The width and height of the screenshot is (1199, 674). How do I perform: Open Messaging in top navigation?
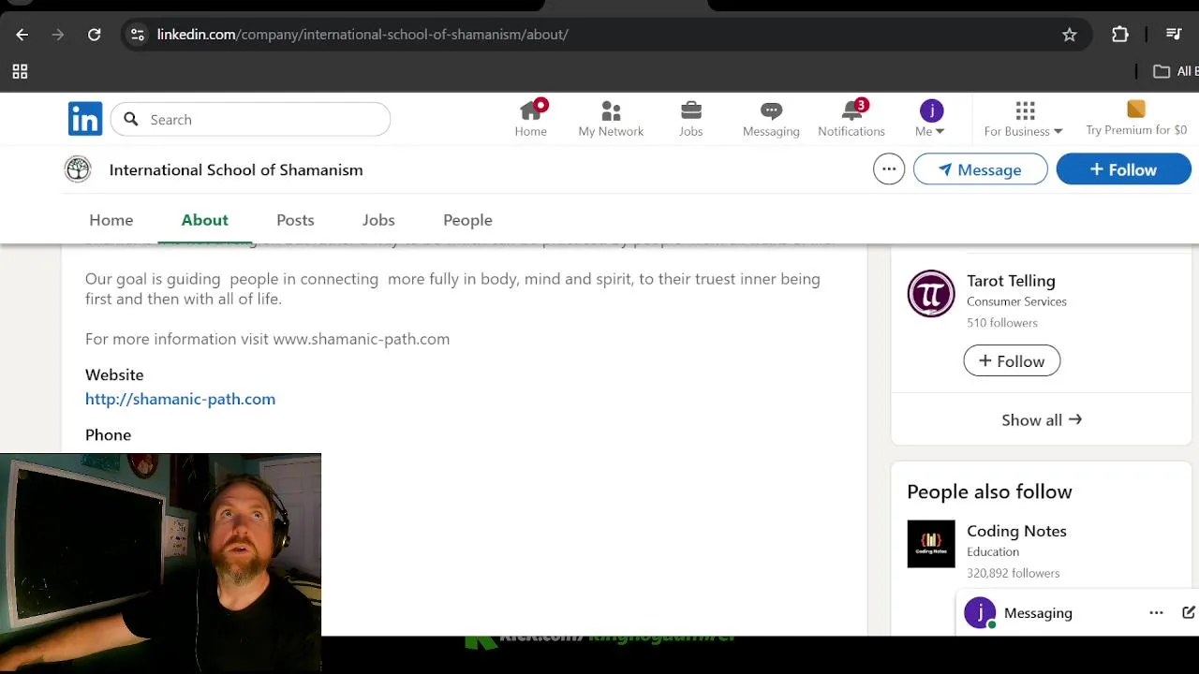(771, 119)
